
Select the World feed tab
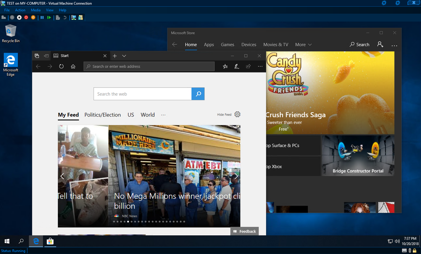[148, 115]
